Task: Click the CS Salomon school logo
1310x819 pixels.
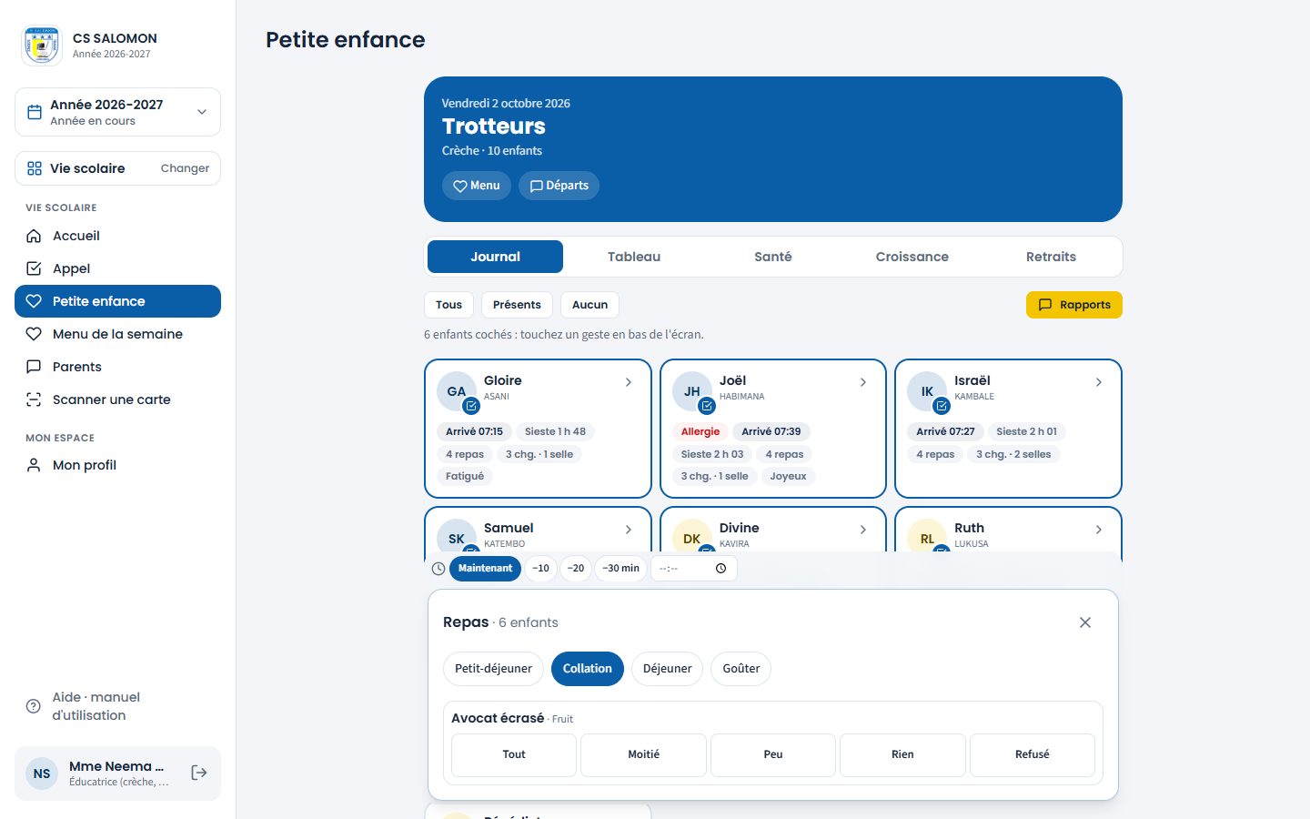Action: [x=42, y=45]
